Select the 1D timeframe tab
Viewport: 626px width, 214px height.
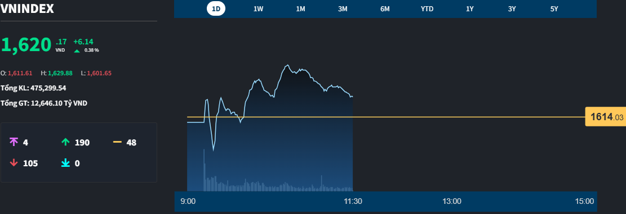(216, 9)
